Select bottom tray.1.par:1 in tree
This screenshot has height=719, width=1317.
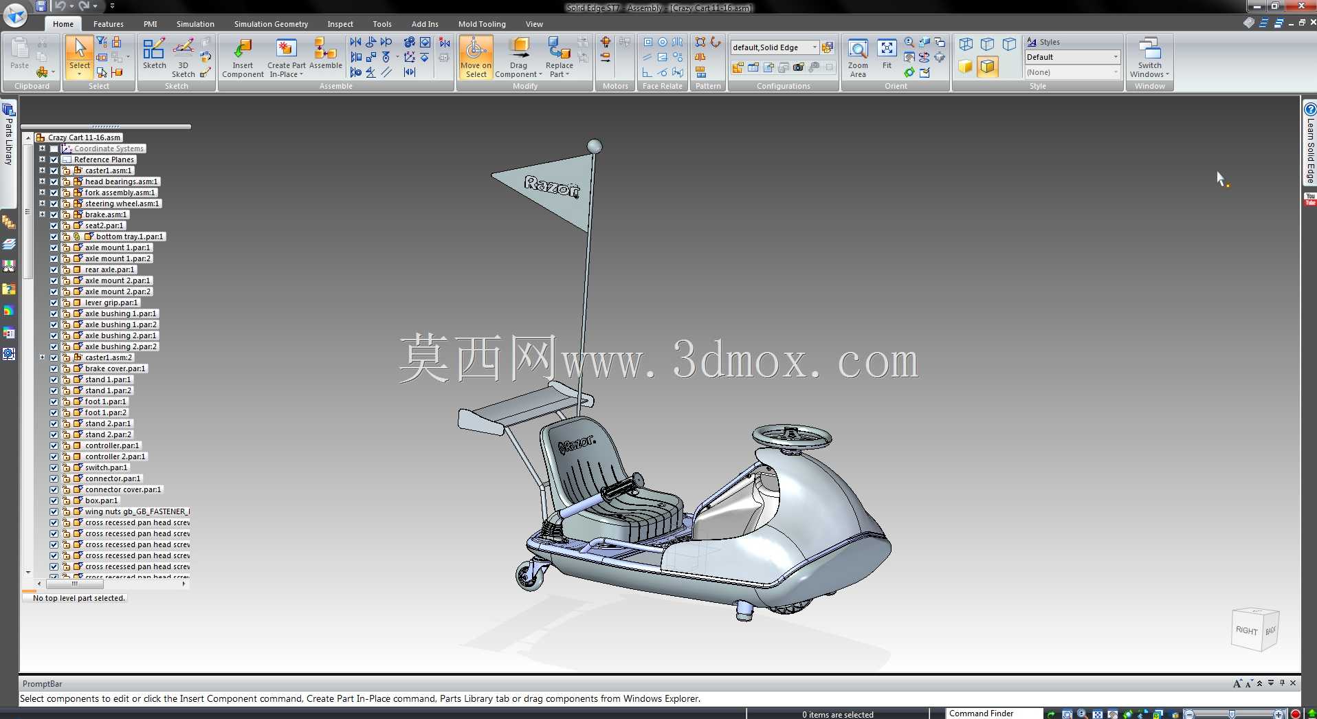pos(130,236)
